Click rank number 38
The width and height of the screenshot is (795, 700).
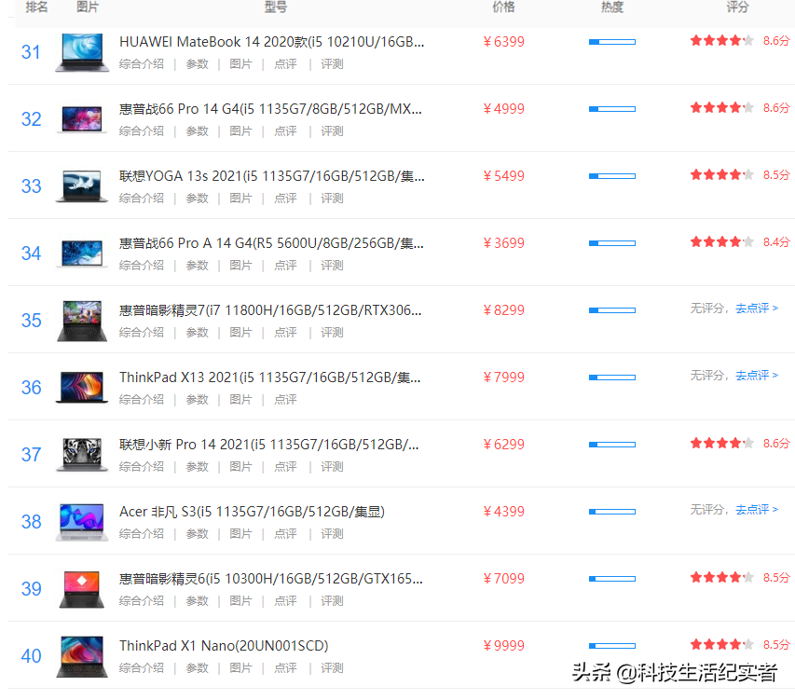click(x=31, y=522)
